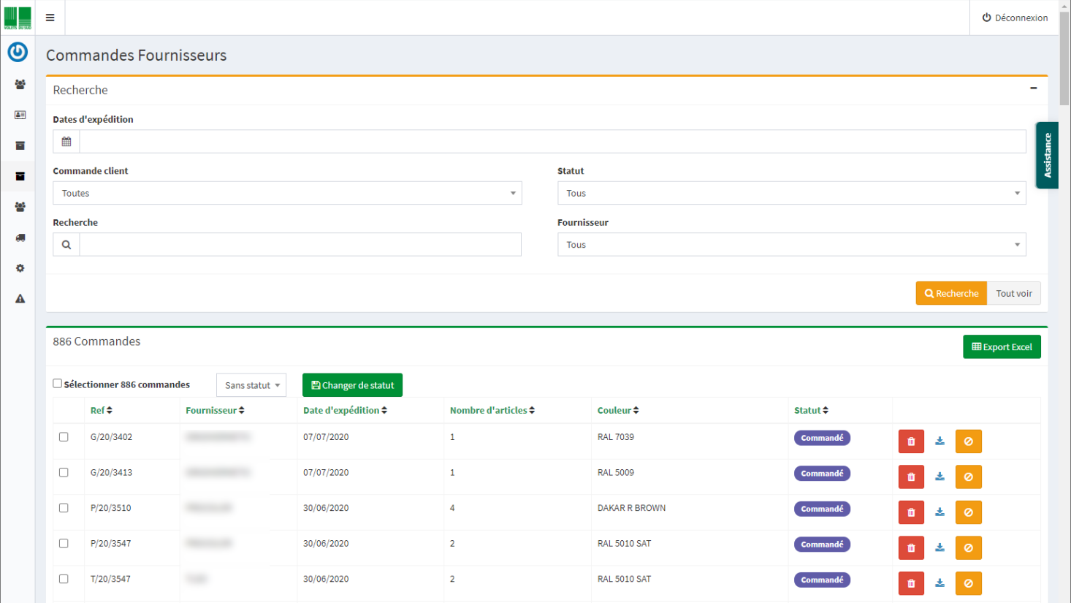Click the orange Recherche button
Image resolution: width=1071 pixels, height=603 pixels.
[951, 293]
